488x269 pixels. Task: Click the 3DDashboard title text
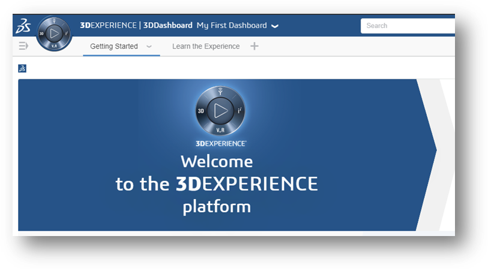(167, 25)
